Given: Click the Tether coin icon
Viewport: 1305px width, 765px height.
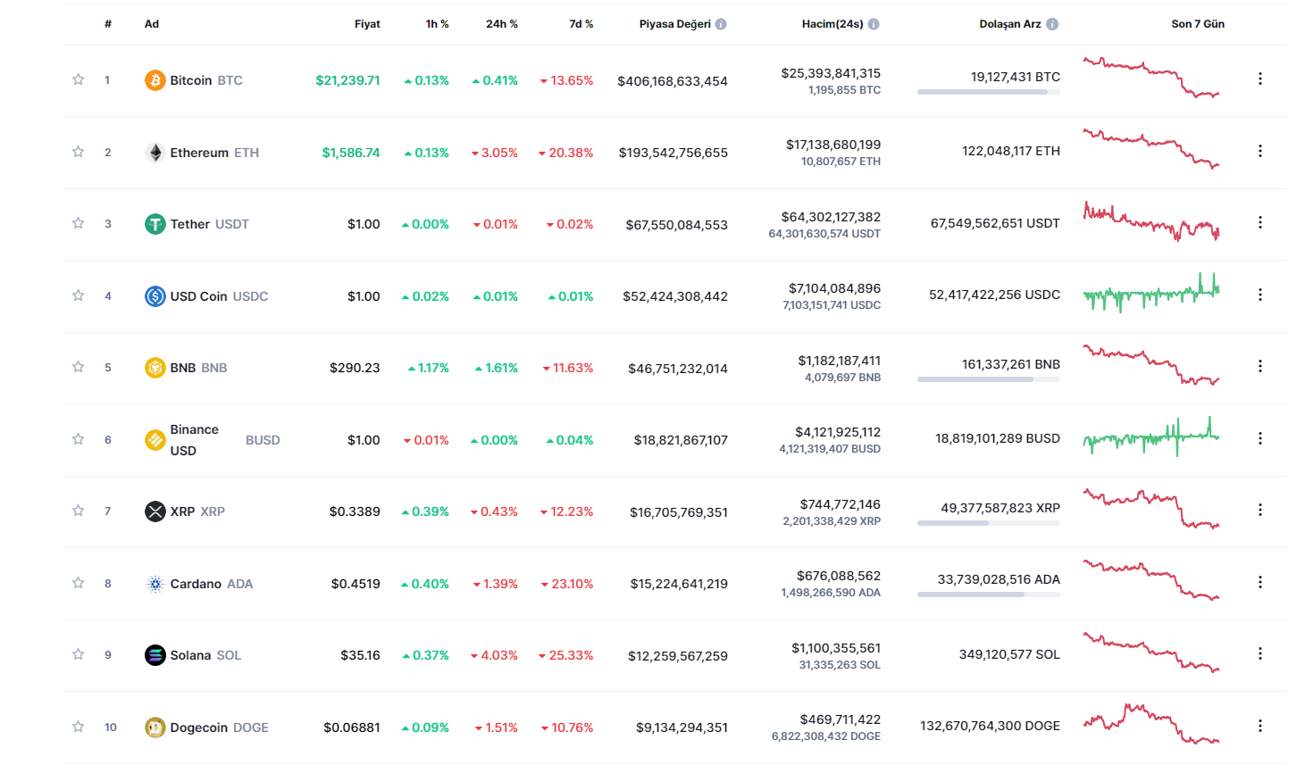Looking at the screenshot, I should point(155,224).
